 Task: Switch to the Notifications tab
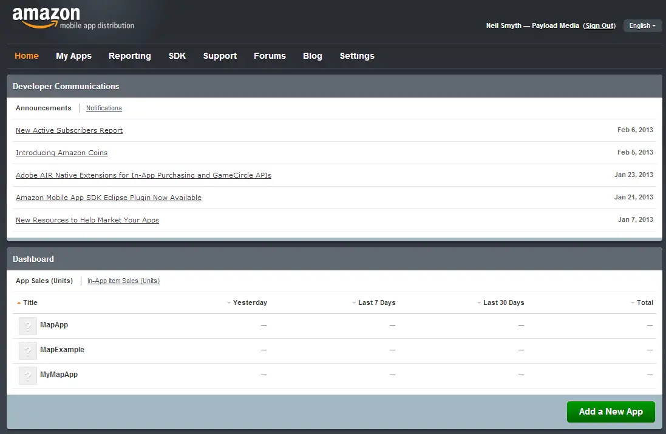[104, 108]
